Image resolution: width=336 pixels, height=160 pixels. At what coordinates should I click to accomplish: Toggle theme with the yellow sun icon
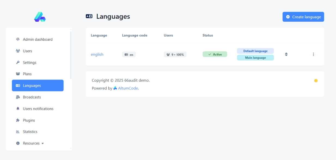click(x=316, y=81)
